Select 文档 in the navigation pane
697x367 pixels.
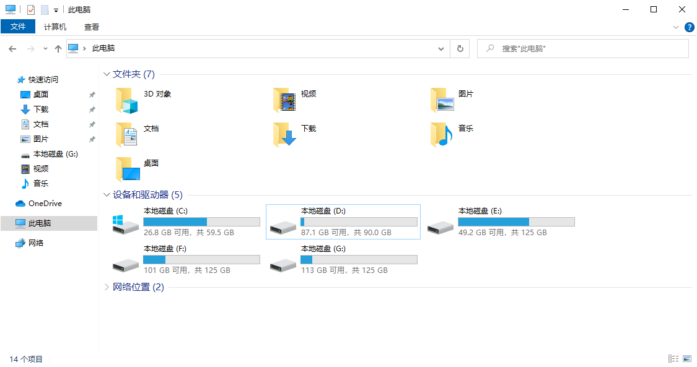(41, 124)
